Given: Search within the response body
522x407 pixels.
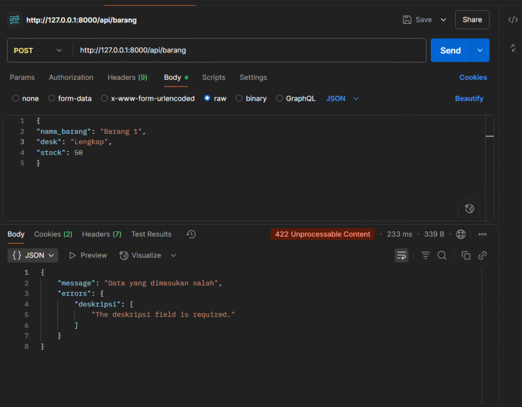Looking at the screenshot, I should pos(442,255).
